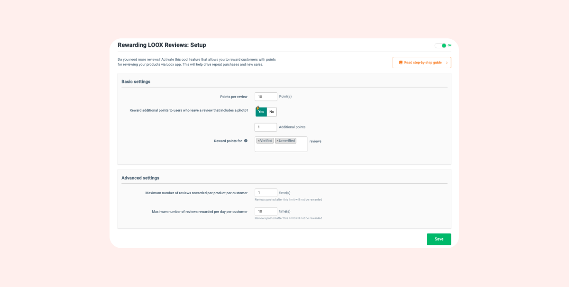Open the Reward points for review type selector
The width and height of the screenshot is (569, 287).
pyautogui.click(x=281, y=147)
